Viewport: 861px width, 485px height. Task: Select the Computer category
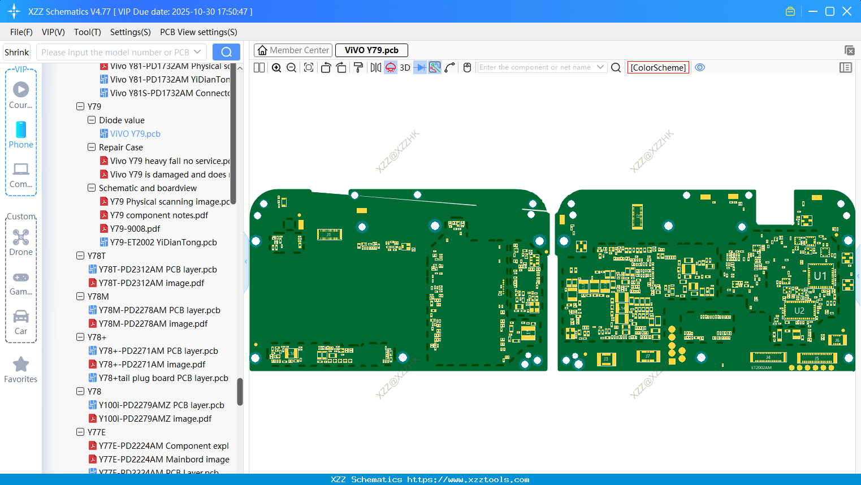[21, 175]
